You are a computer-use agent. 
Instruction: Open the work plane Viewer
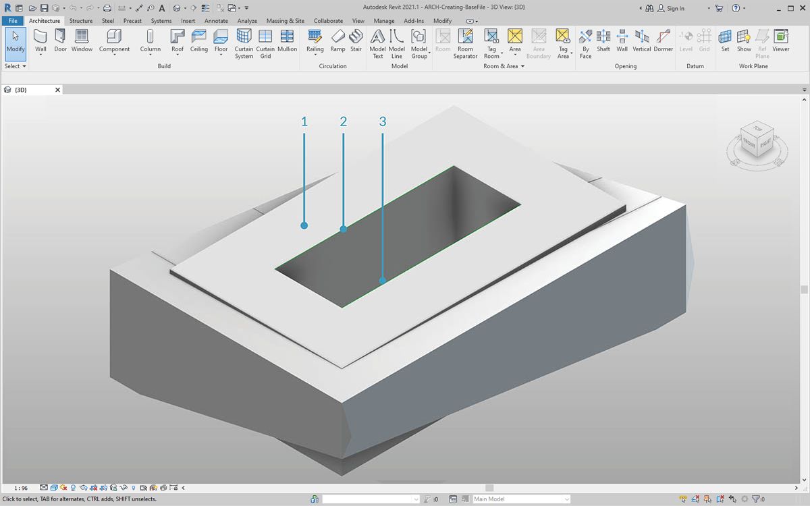(x=780, y=40)
